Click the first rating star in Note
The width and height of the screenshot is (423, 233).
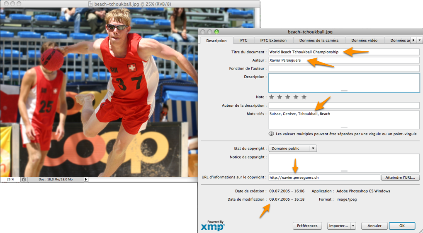pyautogui.click(x=272, y=97)
